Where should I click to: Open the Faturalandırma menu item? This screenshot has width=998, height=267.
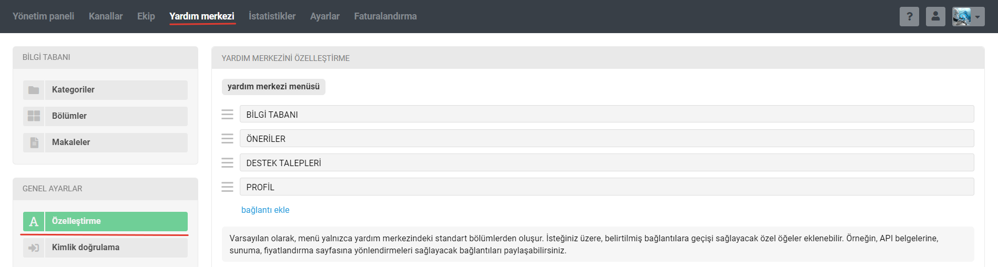coord(385,16)
